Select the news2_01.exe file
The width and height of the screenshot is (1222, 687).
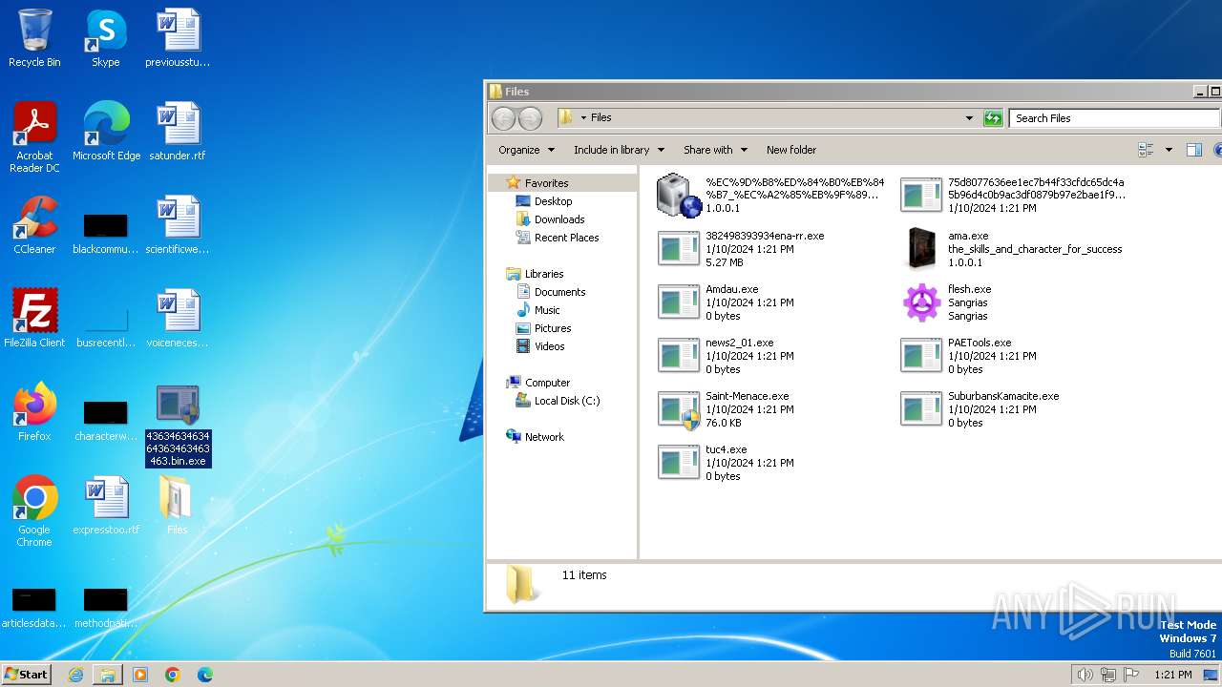[x=726, y=356]
